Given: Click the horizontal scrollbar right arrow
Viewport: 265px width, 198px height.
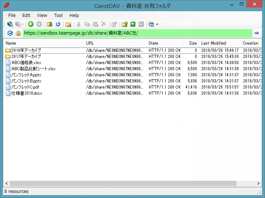Looking at the screenshot, I should point(259,183).
